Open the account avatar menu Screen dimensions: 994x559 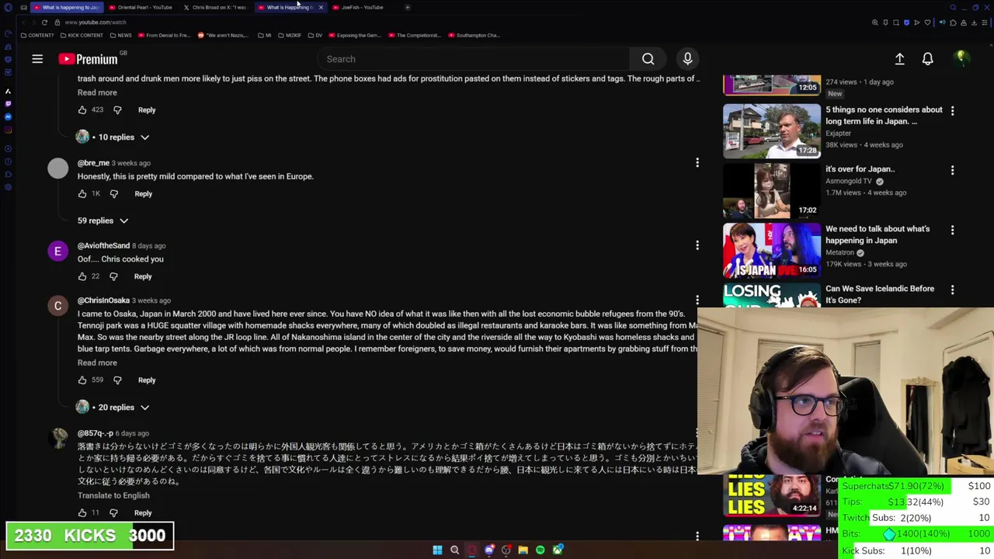coord(961,59)
